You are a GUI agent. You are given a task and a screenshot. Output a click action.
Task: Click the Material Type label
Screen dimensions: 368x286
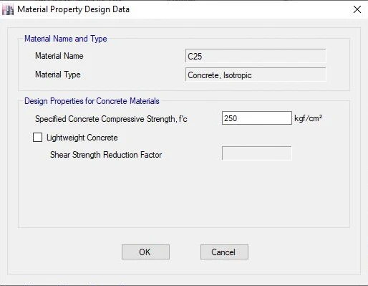[x=58, y=75]
